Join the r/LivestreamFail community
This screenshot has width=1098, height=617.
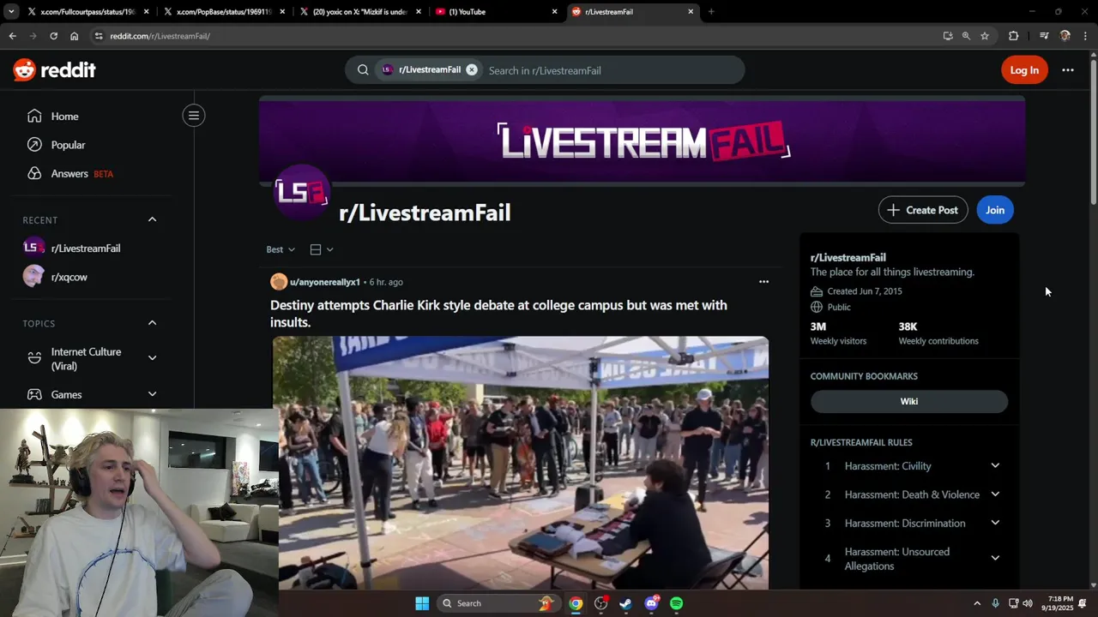pyautogui.click(x=995, y=210)
